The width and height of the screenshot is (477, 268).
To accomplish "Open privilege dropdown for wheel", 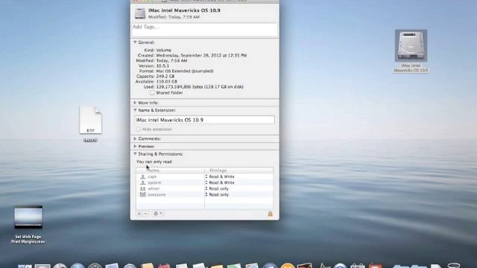I will click(217, 188).
